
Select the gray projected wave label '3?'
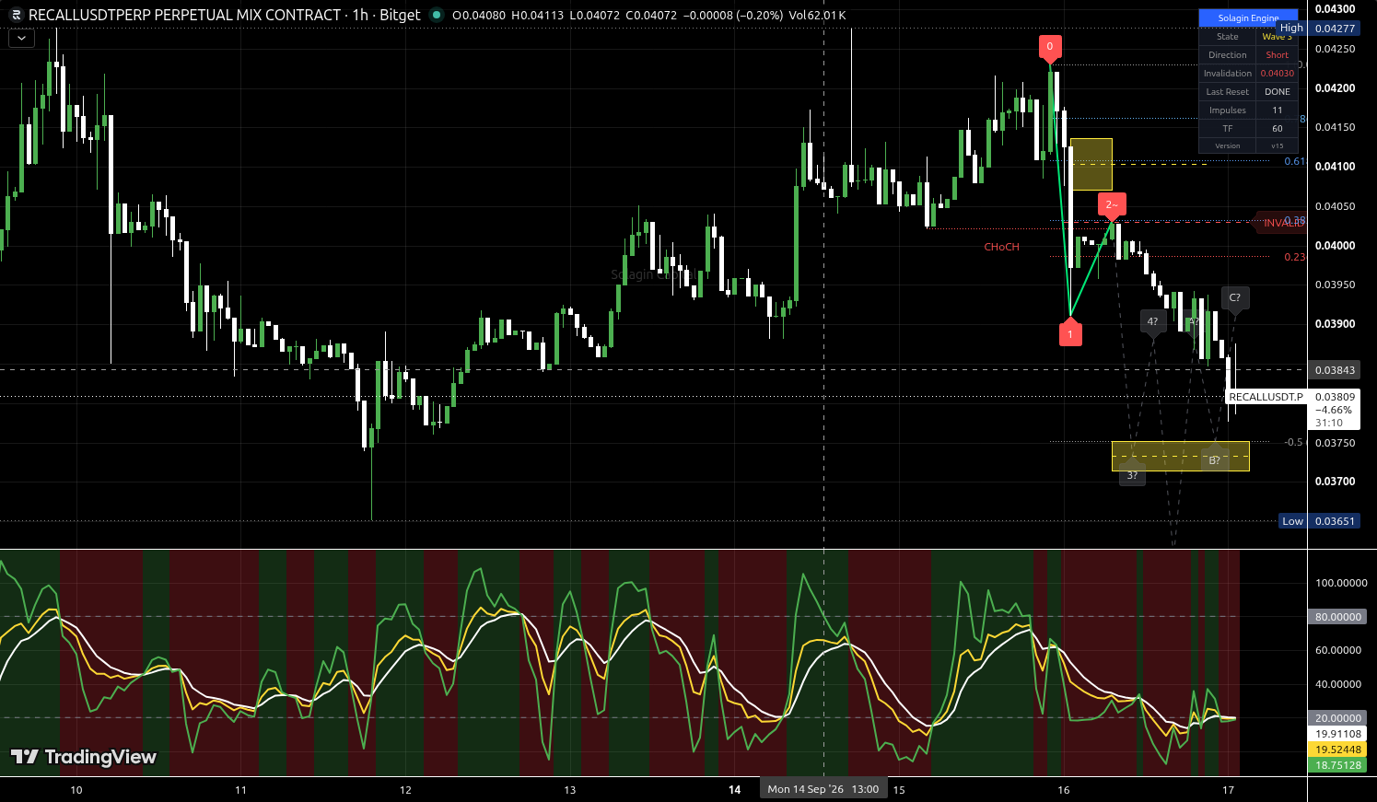coord(1132,475)
